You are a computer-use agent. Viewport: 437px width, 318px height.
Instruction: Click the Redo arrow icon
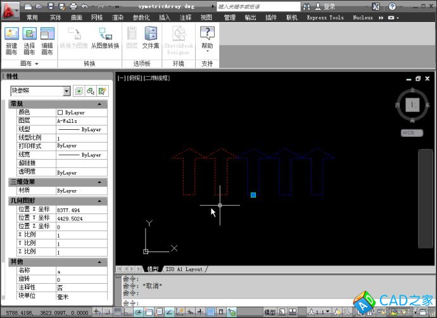[101, 6]
